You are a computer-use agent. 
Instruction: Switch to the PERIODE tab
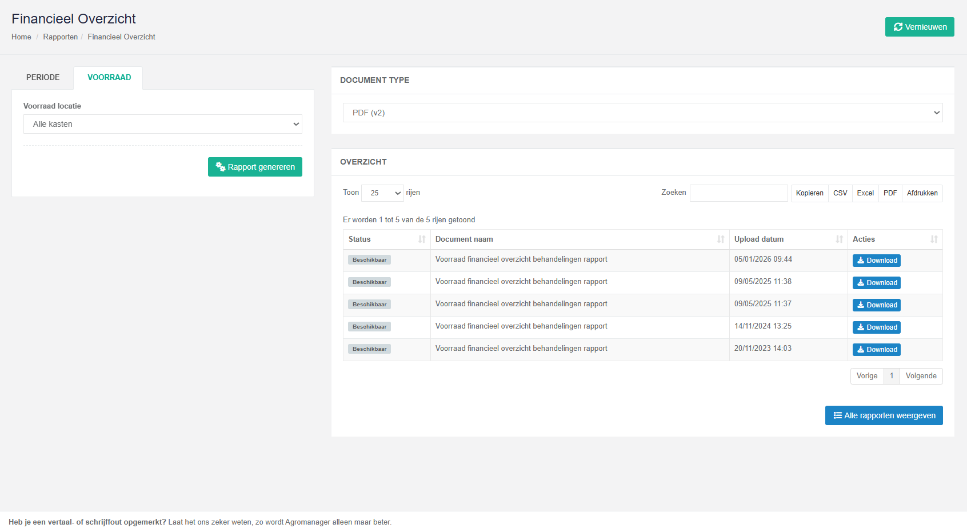[x=43, y=78]
